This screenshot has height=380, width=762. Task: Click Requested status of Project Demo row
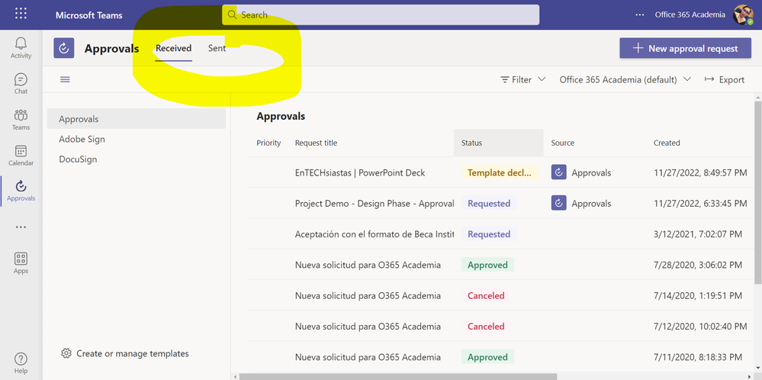(x=489, y=204)
